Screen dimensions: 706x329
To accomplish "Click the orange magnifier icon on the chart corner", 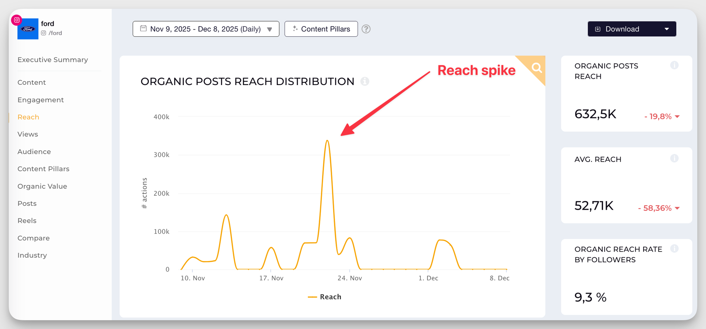I will [x=537, y=67].
